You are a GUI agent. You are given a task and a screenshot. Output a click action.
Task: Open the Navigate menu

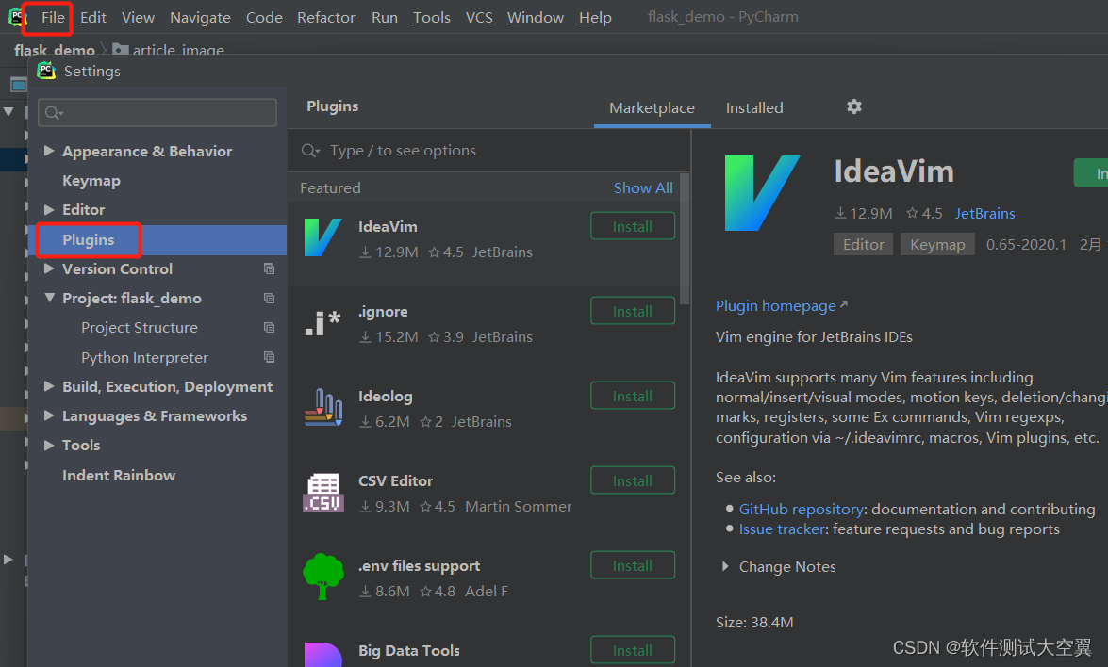tap(200, 18)
